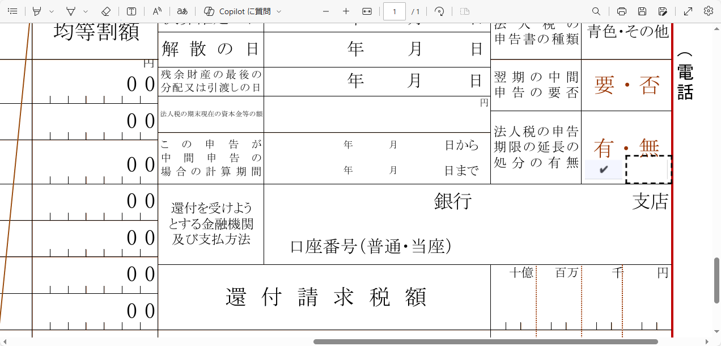Select the highlighter tool
721x346 pixels.
(x=37, y=11)
